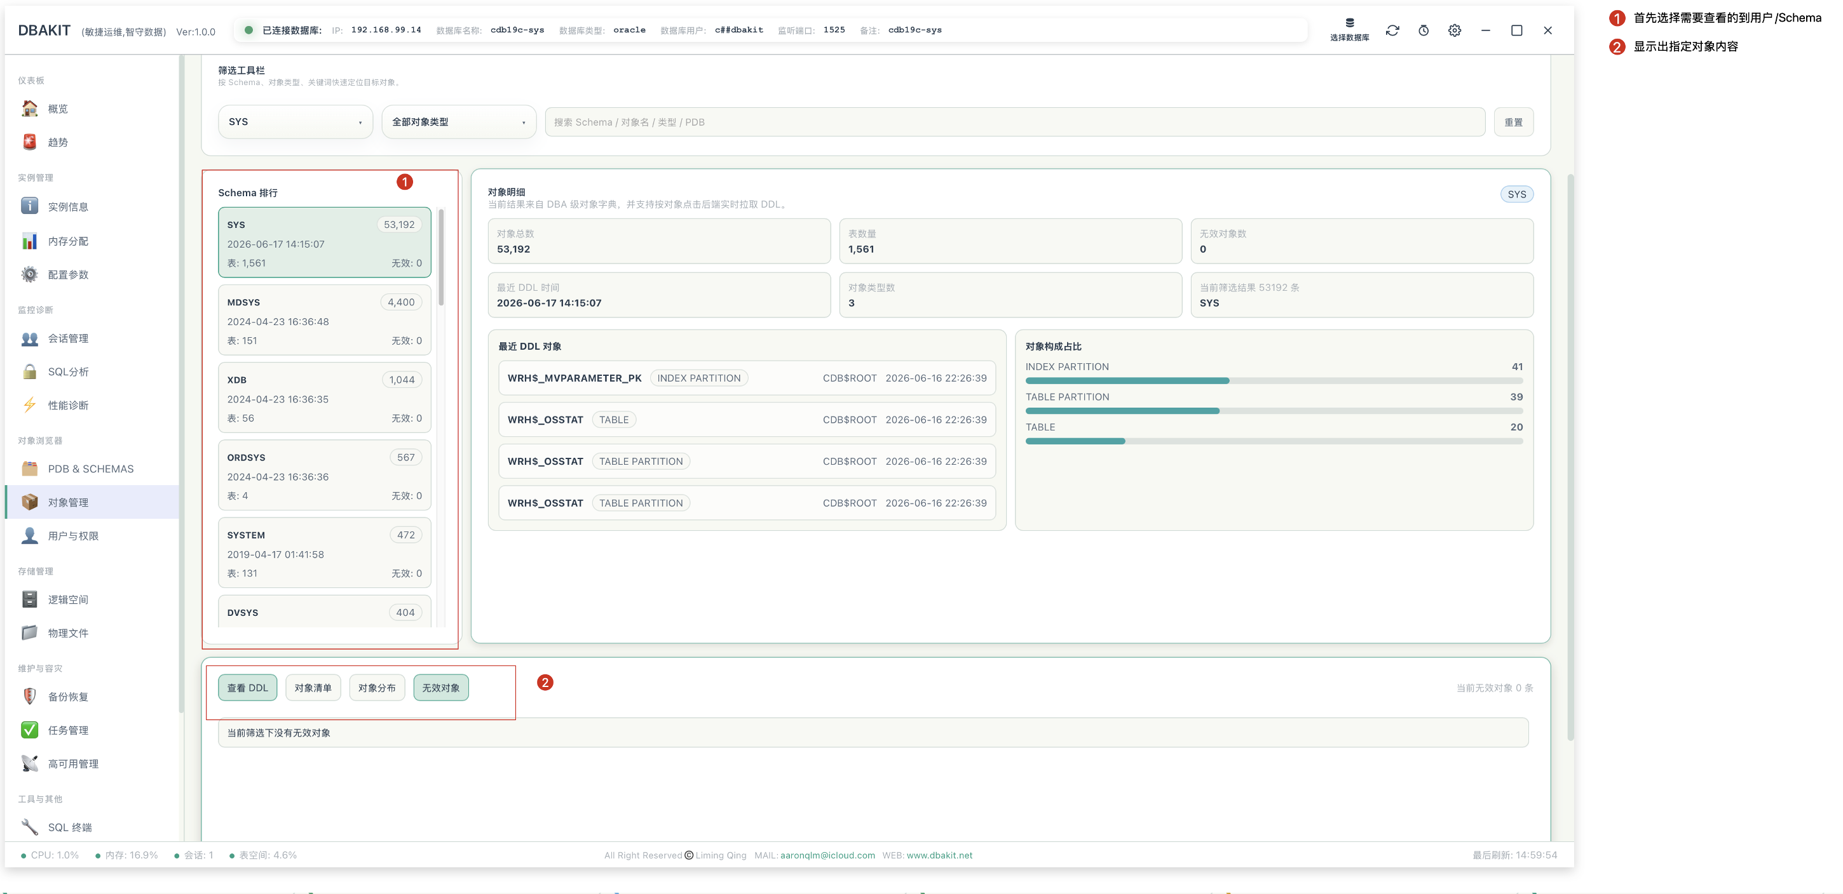Select the DVSYS schema card

[x=325, y=611]
